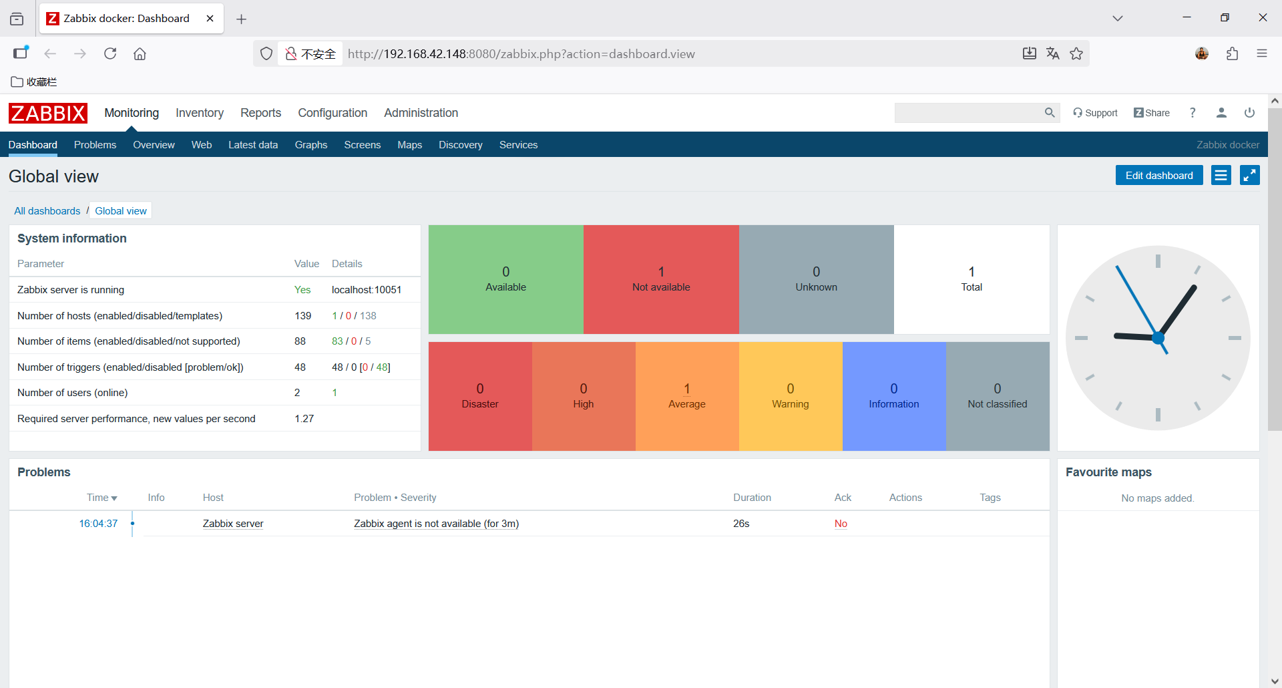The height and width of the screenshot is (688, 1282).
Task: Click the browser back arrow
Action: 50,53
